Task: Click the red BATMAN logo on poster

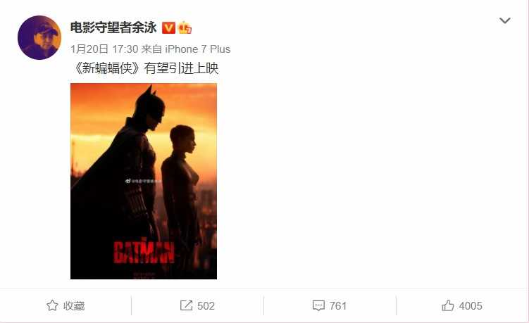Action: pos(144,251)
